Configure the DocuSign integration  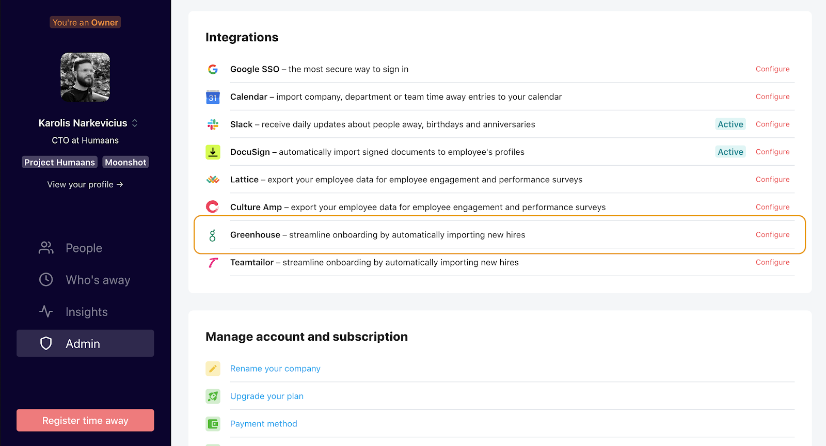772,152
